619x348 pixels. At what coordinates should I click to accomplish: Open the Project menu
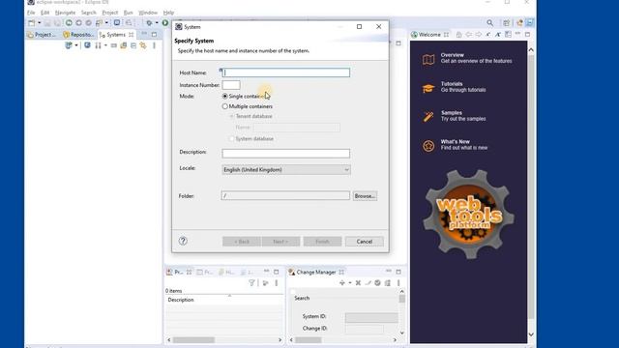tap(109, 13)
